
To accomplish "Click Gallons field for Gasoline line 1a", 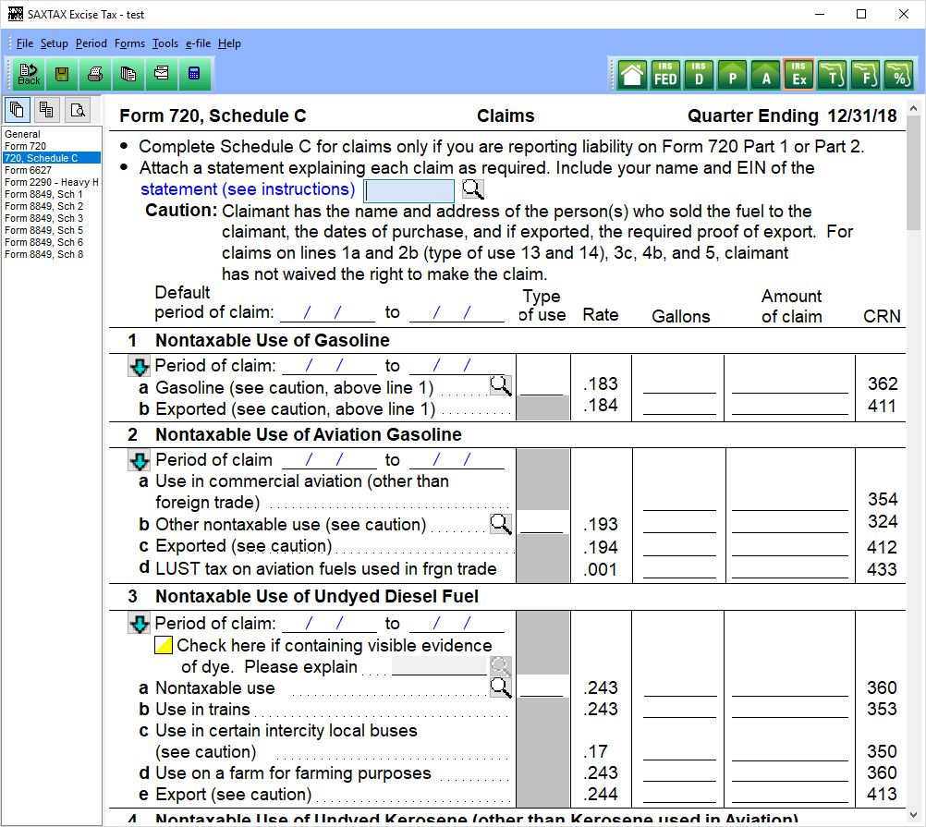I will 679,384.
